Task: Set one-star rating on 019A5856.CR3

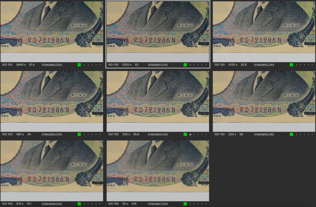Action: [x=84, y=204]
